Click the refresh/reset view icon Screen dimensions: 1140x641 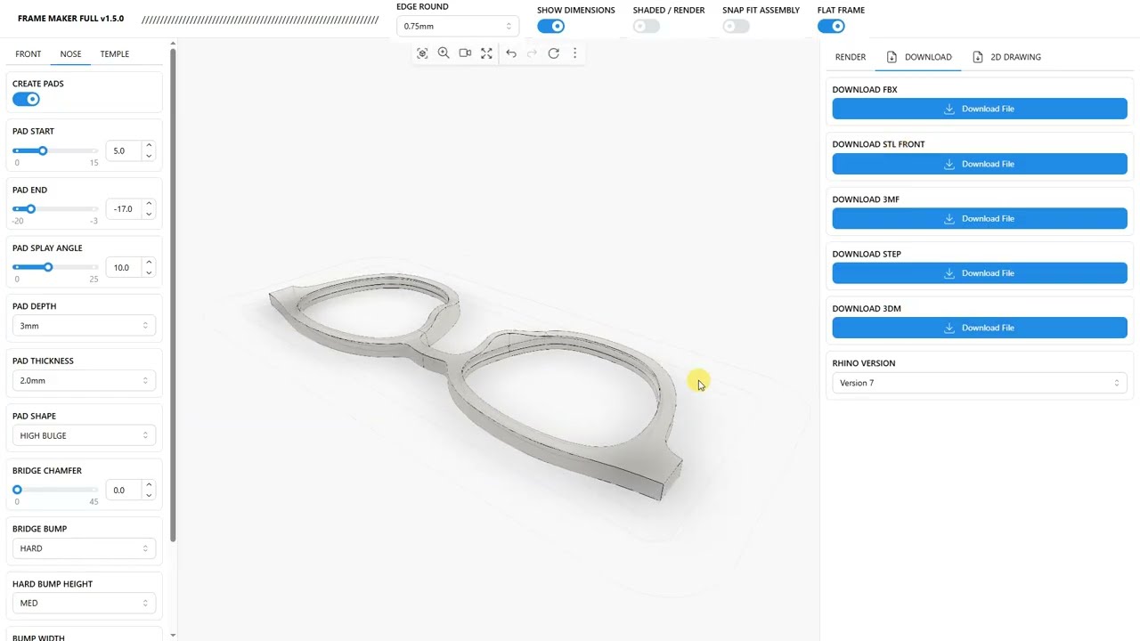pyautogui.click(x=553, y=53)
